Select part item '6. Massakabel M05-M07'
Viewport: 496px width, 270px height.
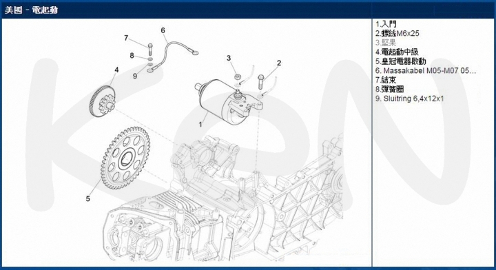pyautogui.click(x=426, y=70)
